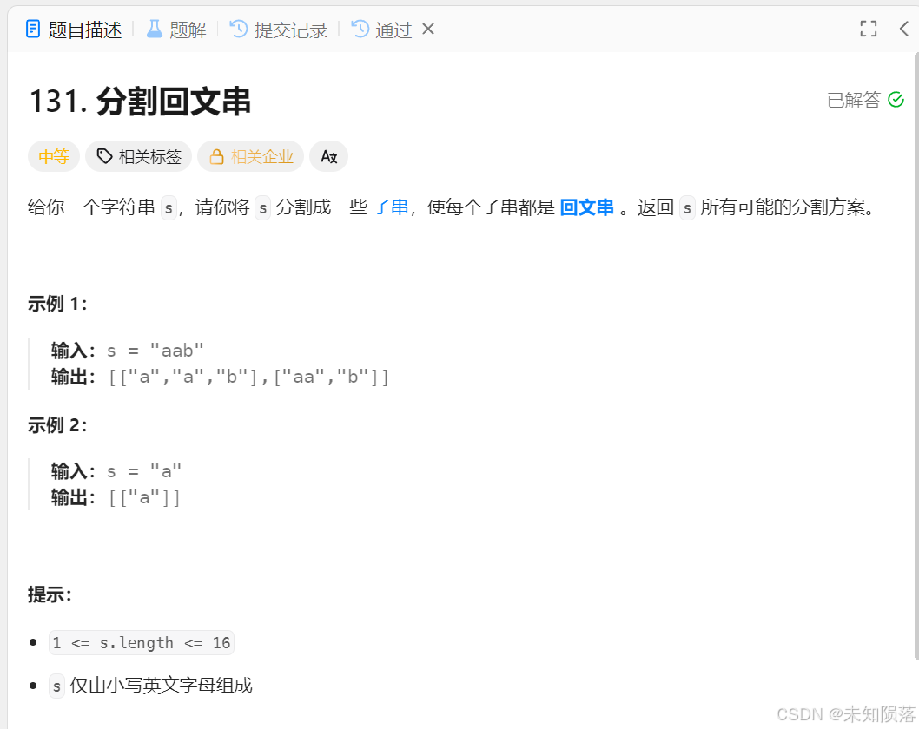Open the 相关标签 button

pos(138,156)
